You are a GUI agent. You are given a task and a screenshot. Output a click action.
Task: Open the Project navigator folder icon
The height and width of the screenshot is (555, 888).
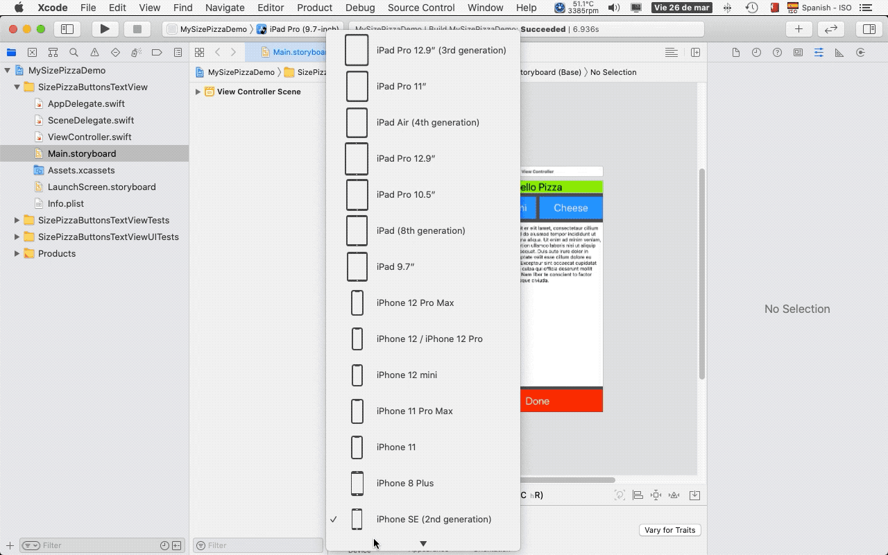click(x=11, y=53)
